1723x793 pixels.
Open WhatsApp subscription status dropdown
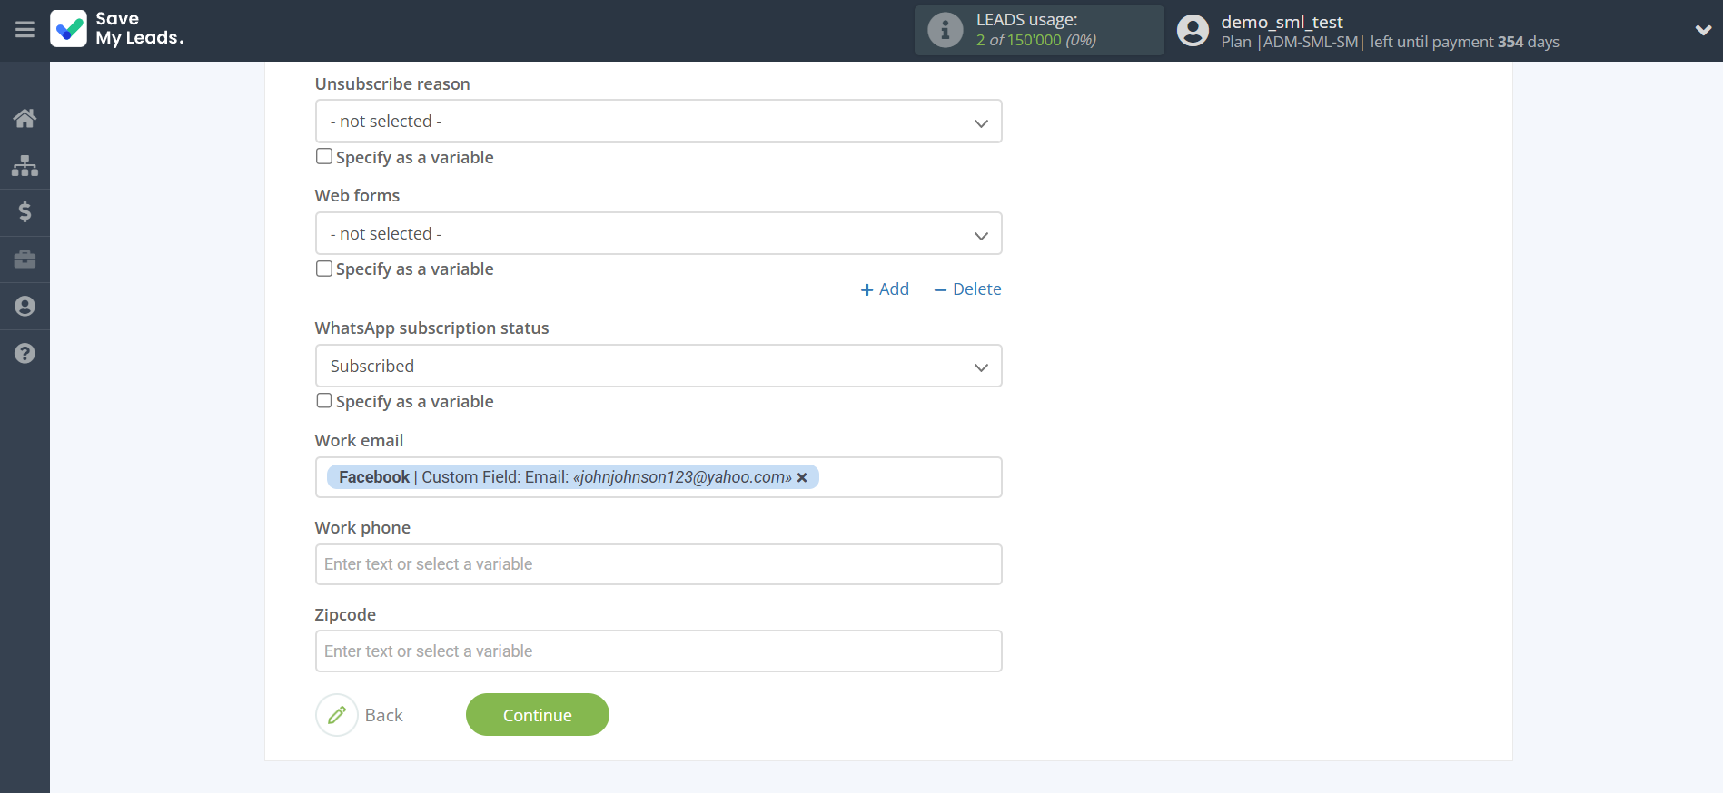658,367
